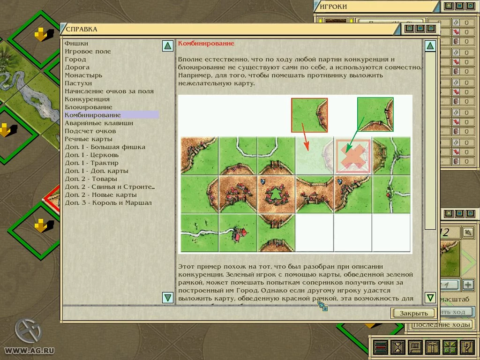Open the Игровое поле help topic
This screenshot has width=480, height=360.
click(88, 52)
